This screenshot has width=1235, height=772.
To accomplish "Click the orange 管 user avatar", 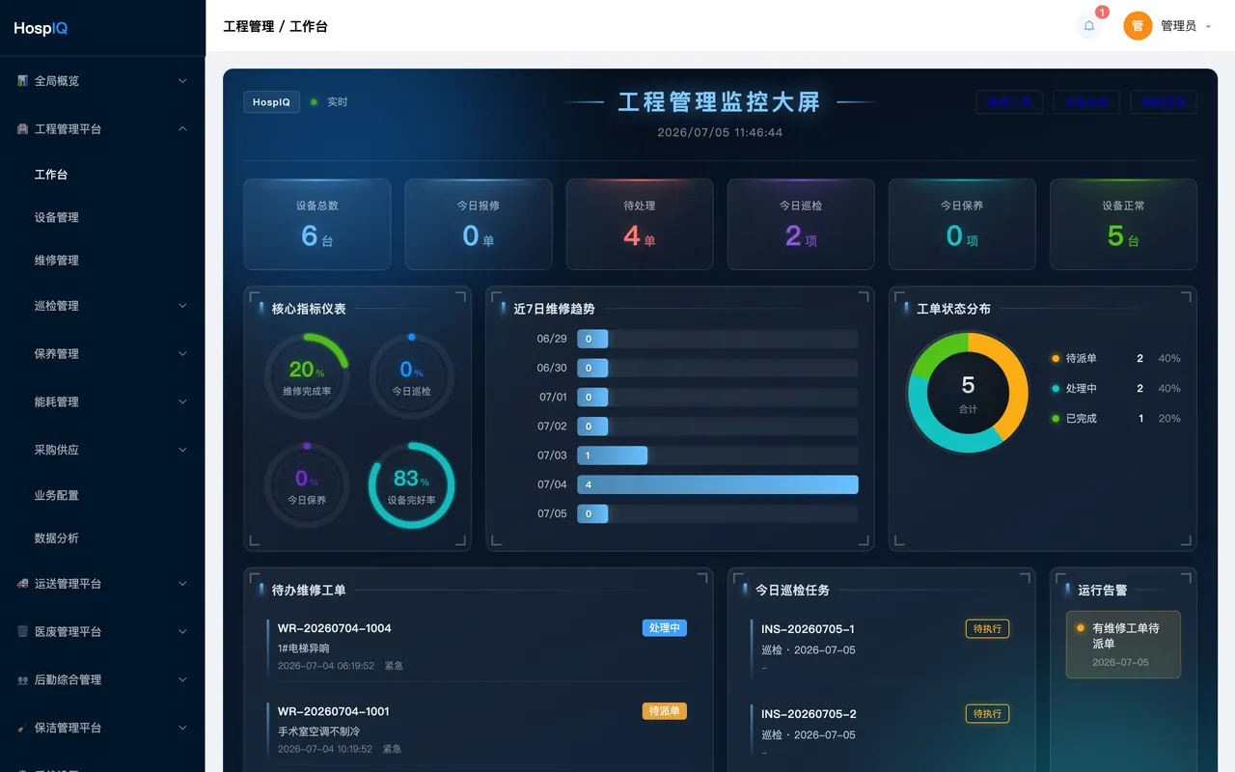I will (x=1138, y=26).
